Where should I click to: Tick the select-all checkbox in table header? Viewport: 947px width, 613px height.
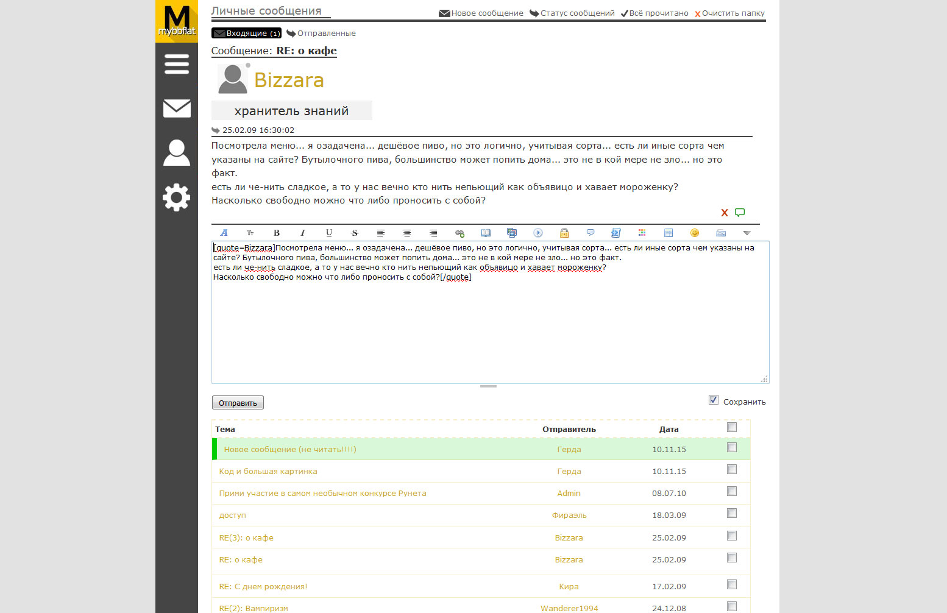[x=732, y=428]
